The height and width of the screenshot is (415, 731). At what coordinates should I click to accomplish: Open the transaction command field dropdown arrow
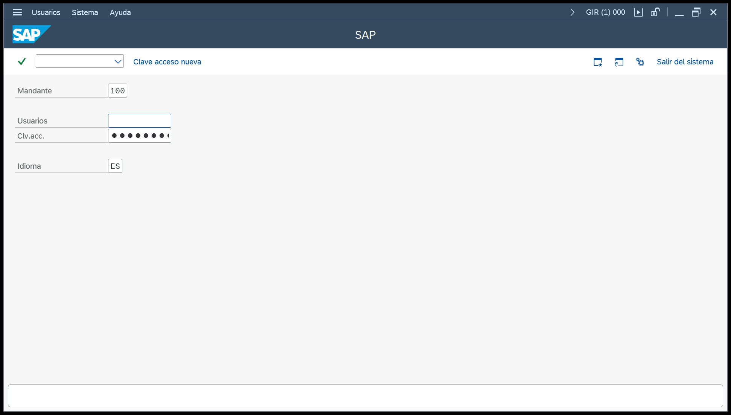(118, 61)
